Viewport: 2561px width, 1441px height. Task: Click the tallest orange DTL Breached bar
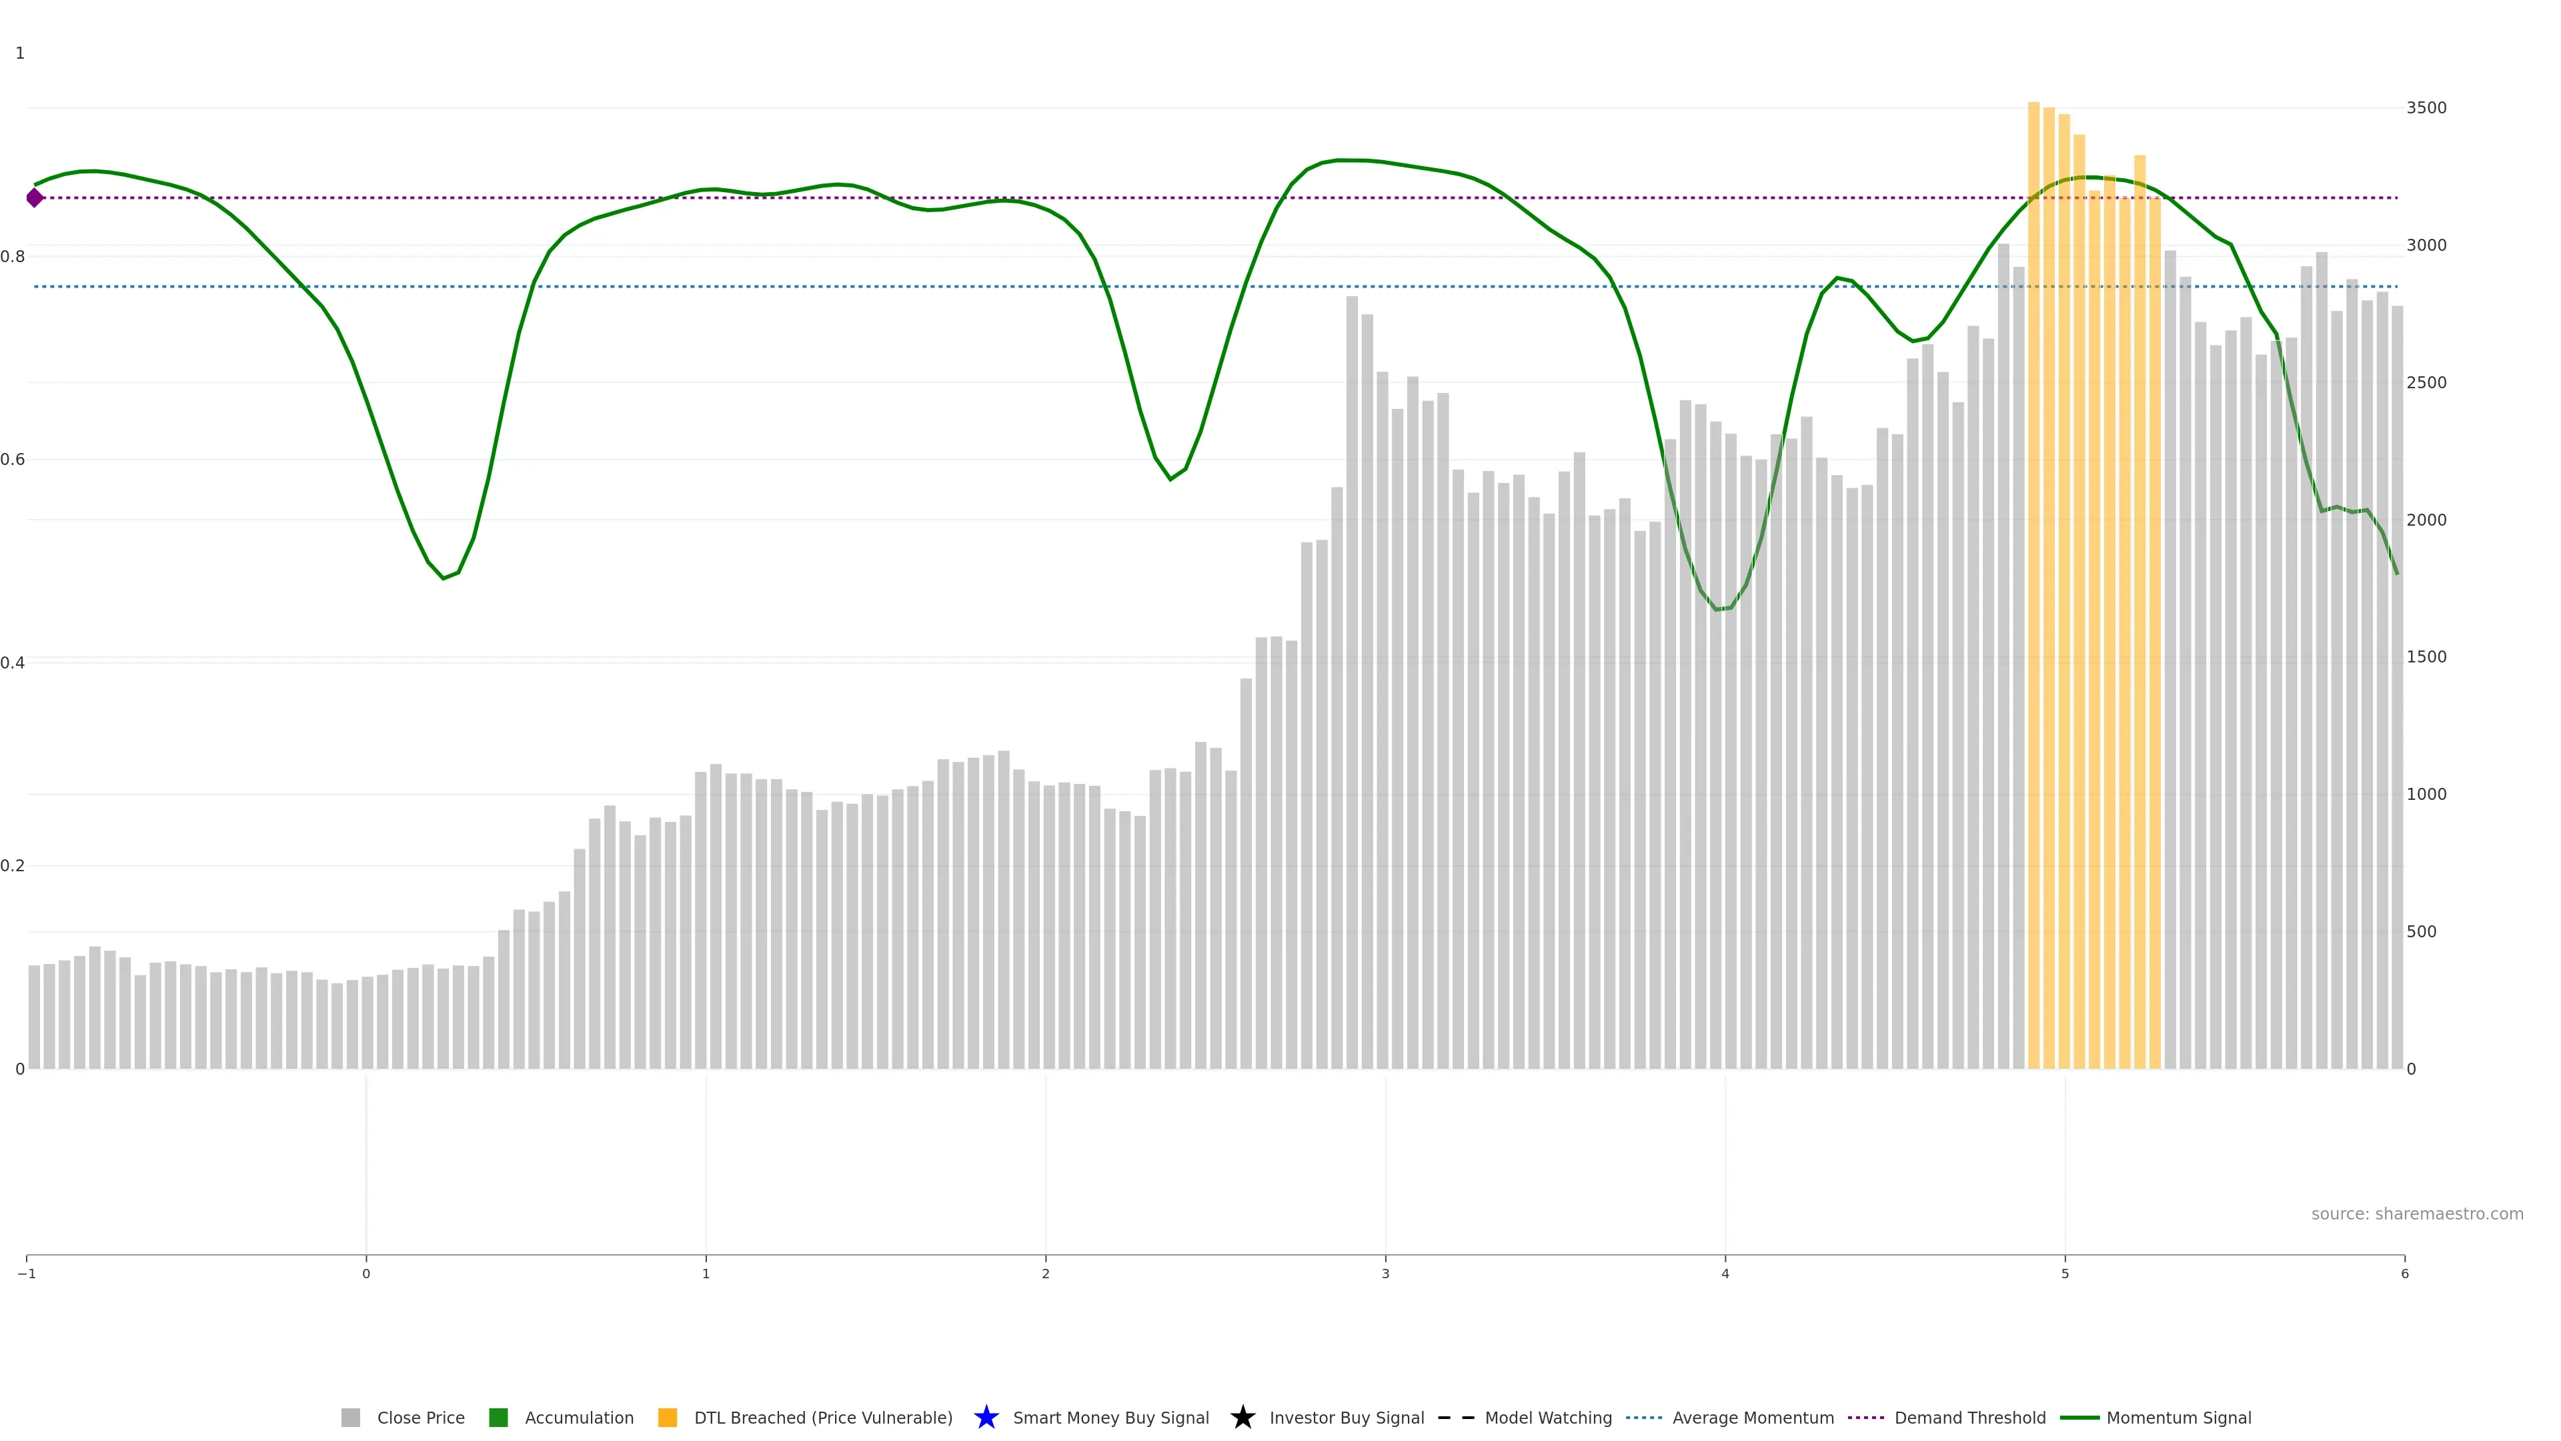[2033, 585]
